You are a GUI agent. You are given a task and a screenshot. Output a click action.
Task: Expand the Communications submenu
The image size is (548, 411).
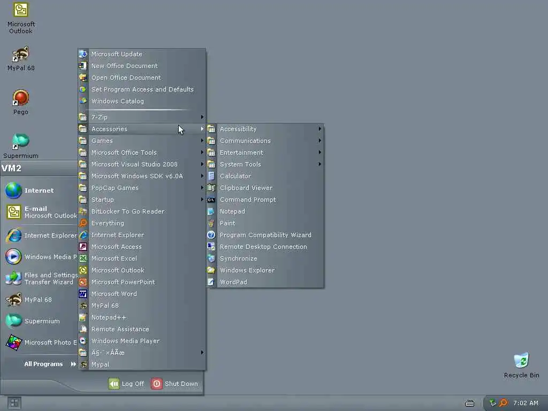(265, 141)
